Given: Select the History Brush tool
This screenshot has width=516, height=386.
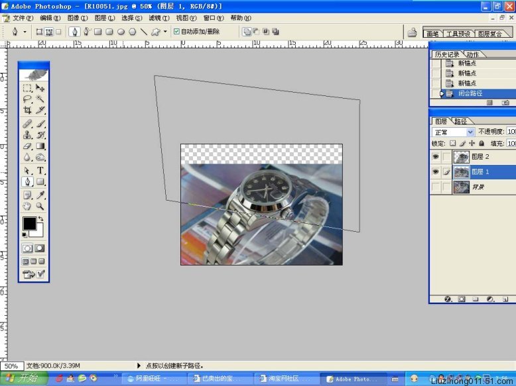Looking at the screenshot, I should (x=40, y=134).
